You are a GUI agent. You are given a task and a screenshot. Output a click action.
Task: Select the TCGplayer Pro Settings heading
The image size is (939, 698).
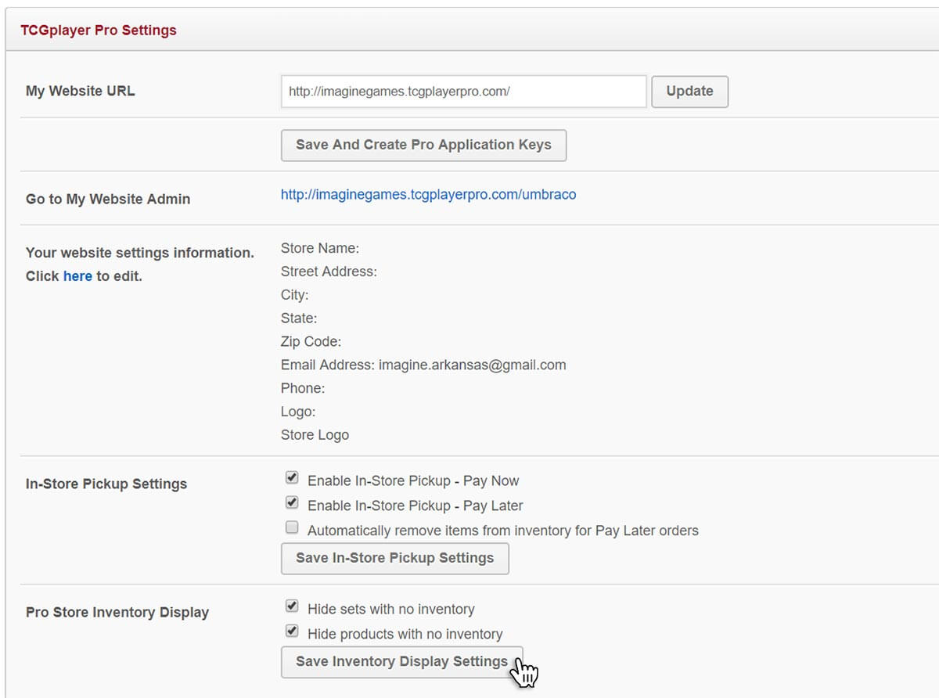click(99, 31)
